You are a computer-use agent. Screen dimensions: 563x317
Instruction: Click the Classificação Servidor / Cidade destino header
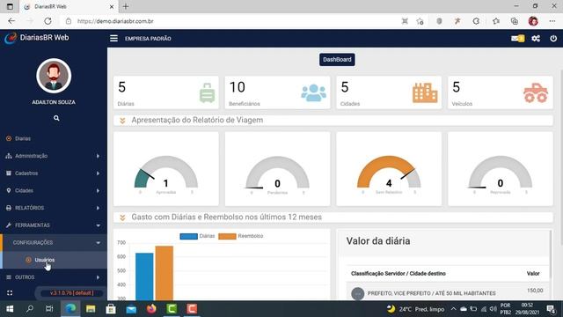(x=398, y=274)
